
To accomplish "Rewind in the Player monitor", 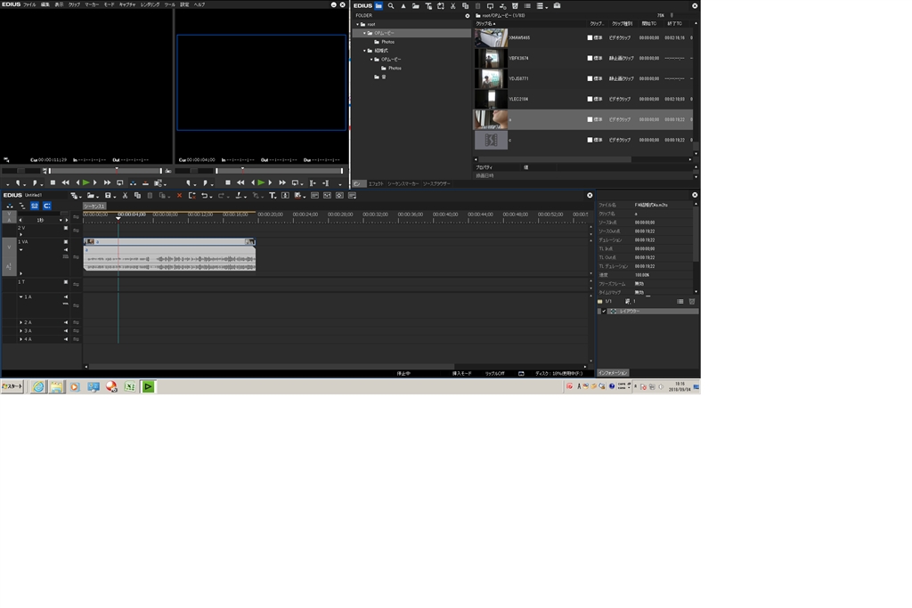I will pyautogui.click(x=65, y=182).
